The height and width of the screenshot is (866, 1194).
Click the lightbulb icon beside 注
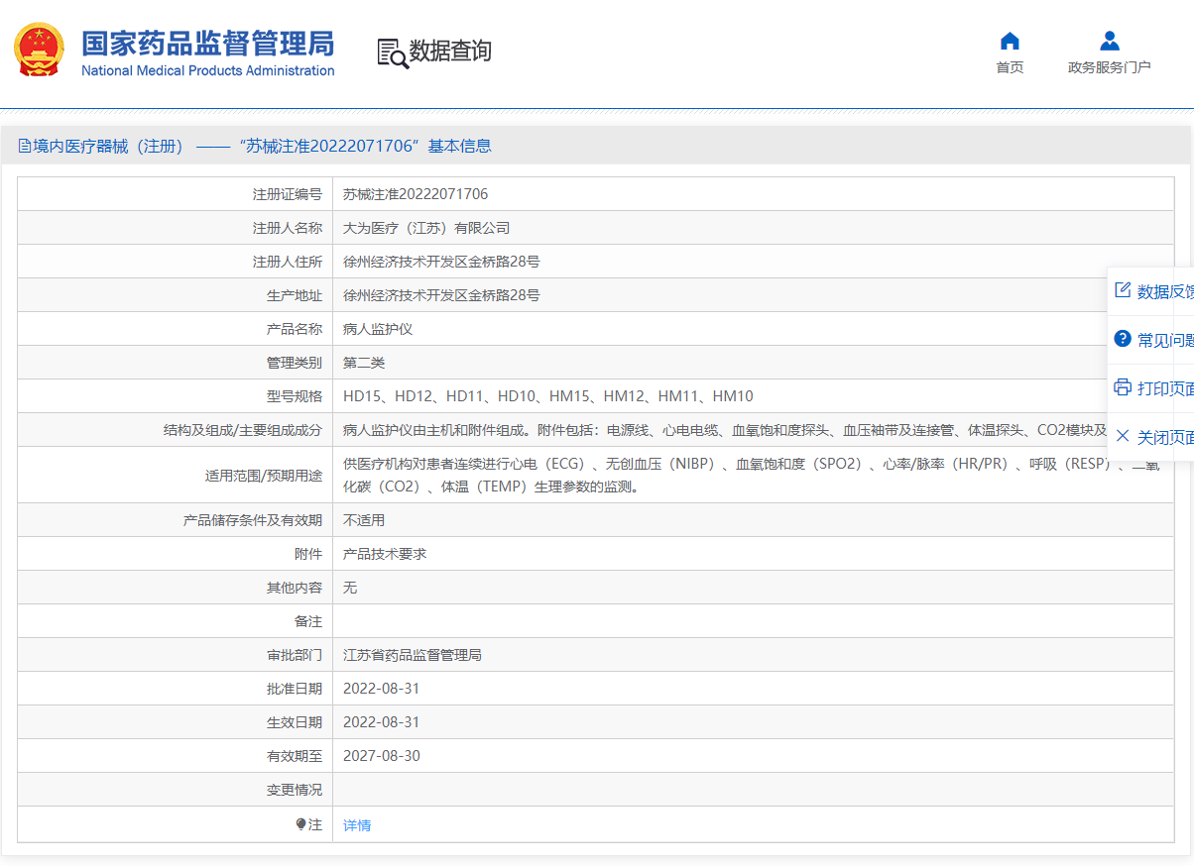click(301, 824)
